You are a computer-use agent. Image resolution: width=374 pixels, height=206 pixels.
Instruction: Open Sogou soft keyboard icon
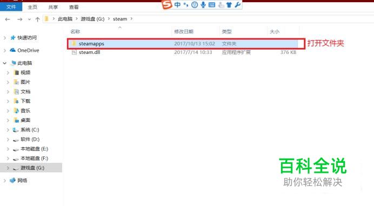212,4
